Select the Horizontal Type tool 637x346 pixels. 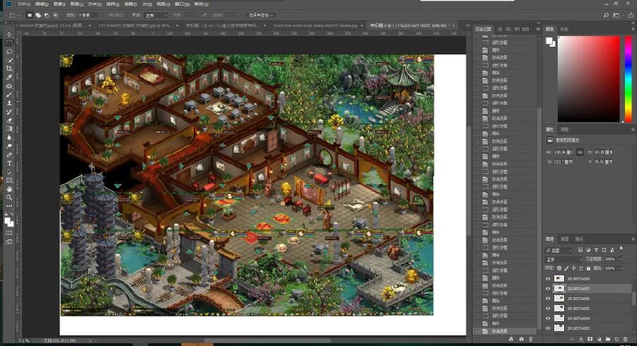[9, 163]
